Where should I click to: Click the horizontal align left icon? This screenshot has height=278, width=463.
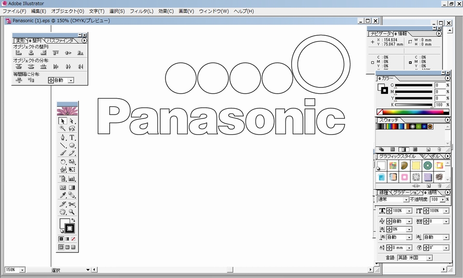[x=18, y=53]
